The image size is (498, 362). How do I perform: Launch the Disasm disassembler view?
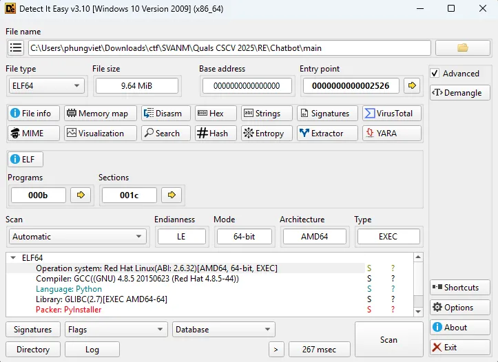163,114
